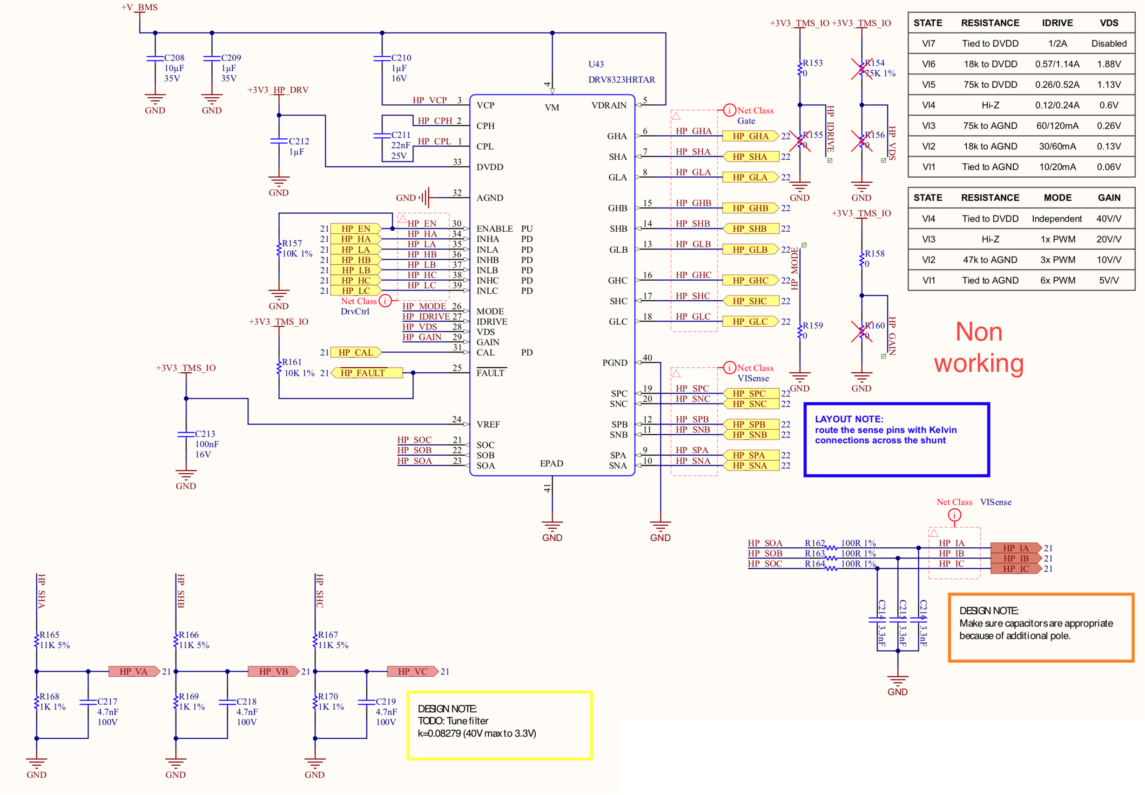The width and height of the screenshot is (1145, 795).
Task: Click the DRV8323HRTAR part number
Action: (621, 80)
